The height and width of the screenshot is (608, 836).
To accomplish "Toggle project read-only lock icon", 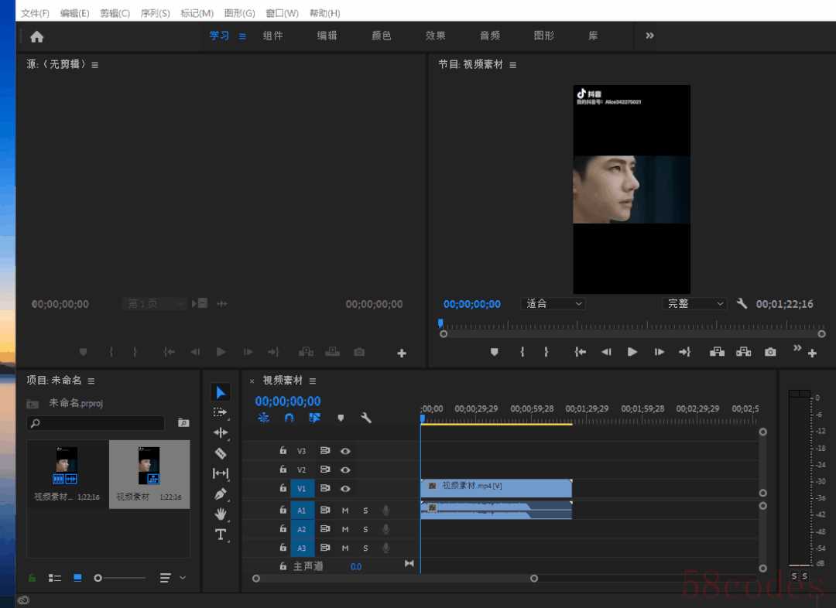I will 32,578.
